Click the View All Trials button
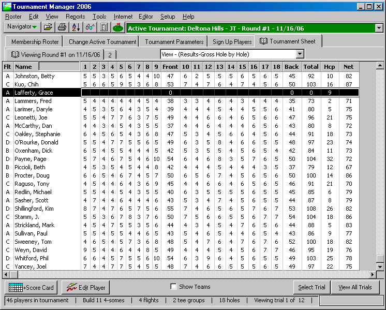The height and width of the screenshot is (310, 386). coord(355,287)
